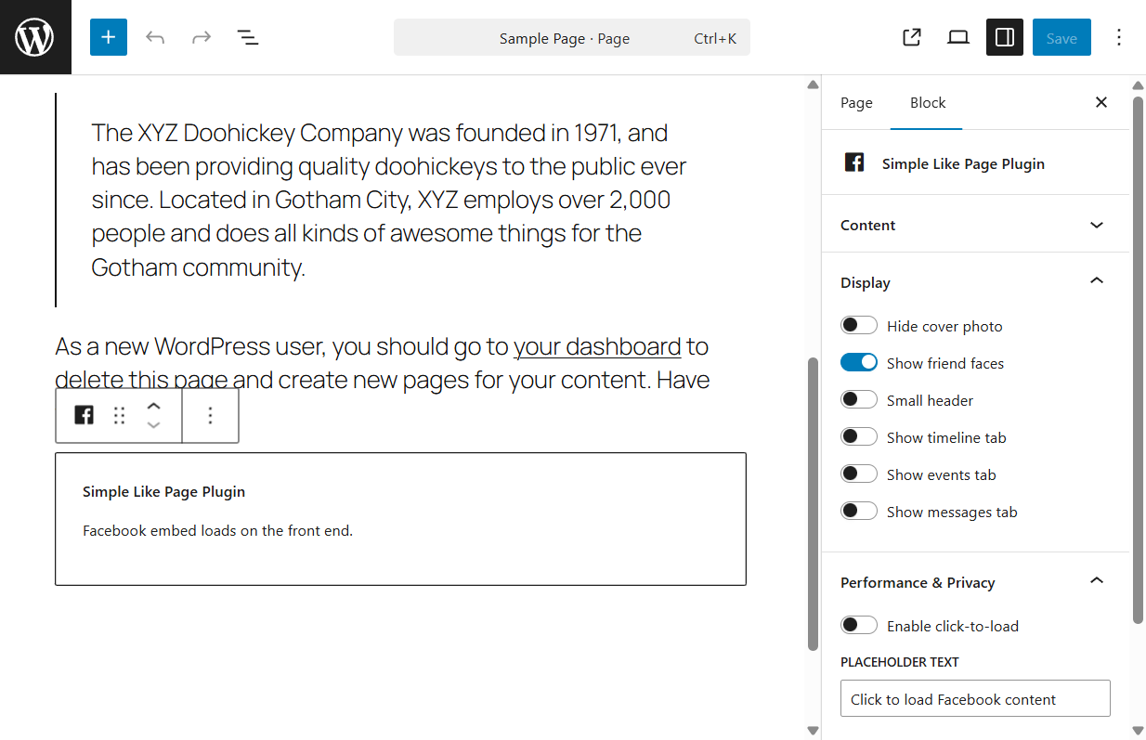The image size is (1146, 740).
Task: Edit the placeholder text input field
Action: coord(974,698)
